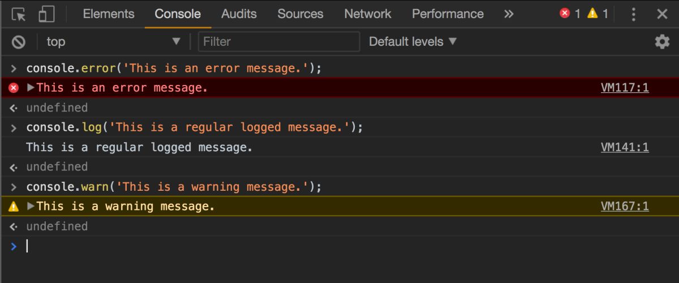The image size is (679, 283).
Task: Show more tabs with double chevron
Action: [509, 14]
